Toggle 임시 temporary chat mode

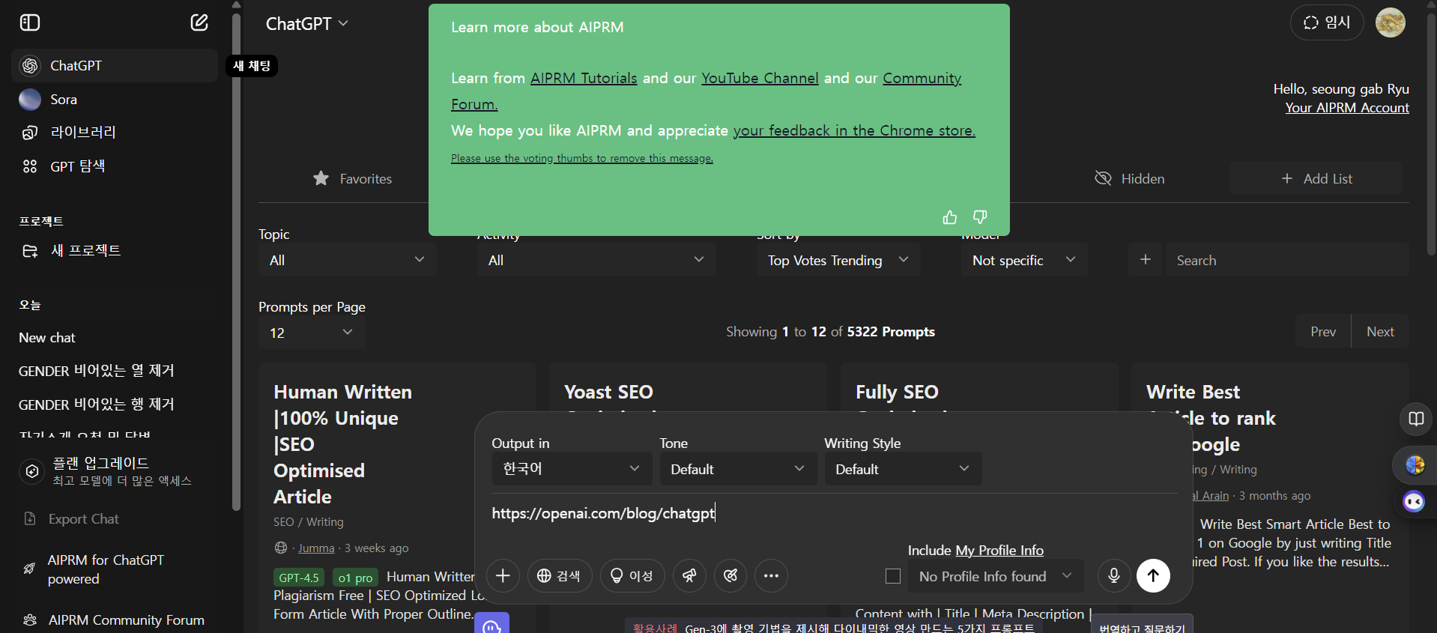click(x=1327, y=23)
